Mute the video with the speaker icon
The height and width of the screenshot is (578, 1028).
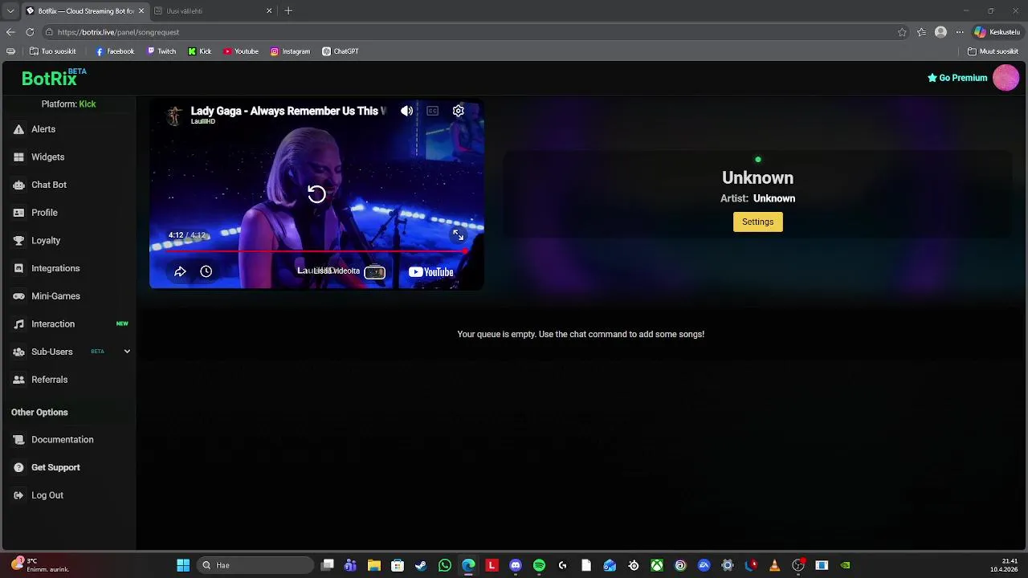(x=407, y=111)
